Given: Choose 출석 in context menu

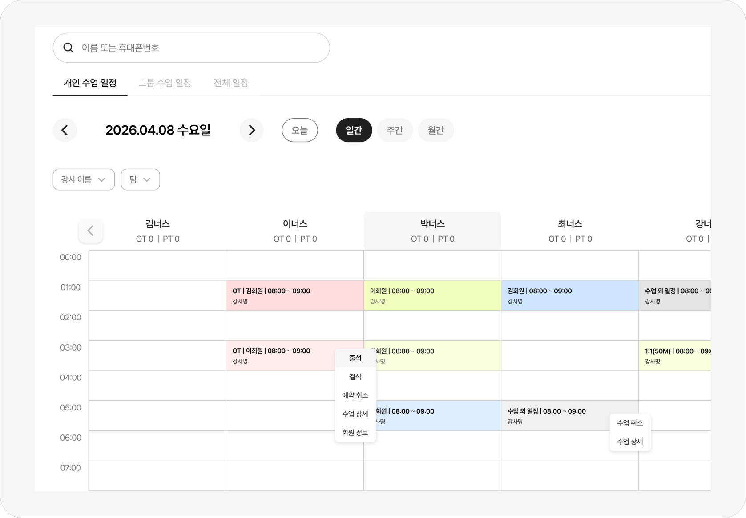Looking at the screenshot, I should (x=355, y=358).
